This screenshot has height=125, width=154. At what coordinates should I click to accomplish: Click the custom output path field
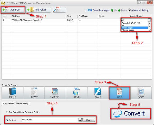click(x=50, y=120)
